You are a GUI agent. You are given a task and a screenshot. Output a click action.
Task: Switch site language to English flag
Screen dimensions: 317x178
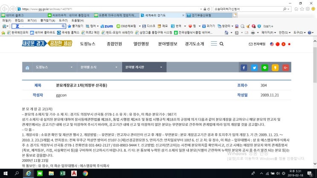pyautogui.click(x=272, y=44)
